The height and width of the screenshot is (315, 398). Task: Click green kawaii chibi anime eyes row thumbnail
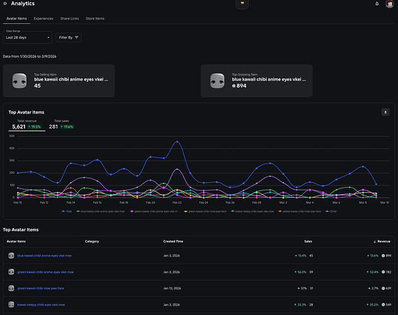point(11,272)
